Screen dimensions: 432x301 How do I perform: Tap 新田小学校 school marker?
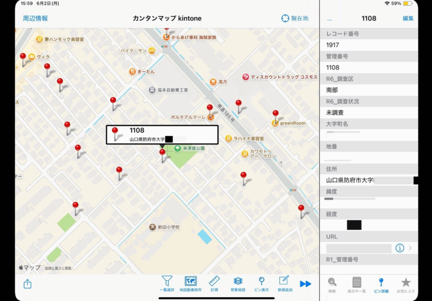[152, 227]
